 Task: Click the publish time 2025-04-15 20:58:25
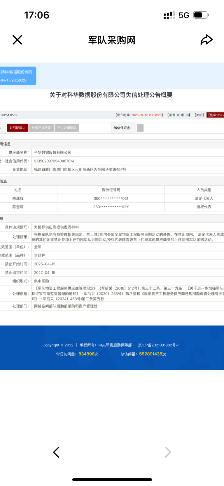(146, 115)
